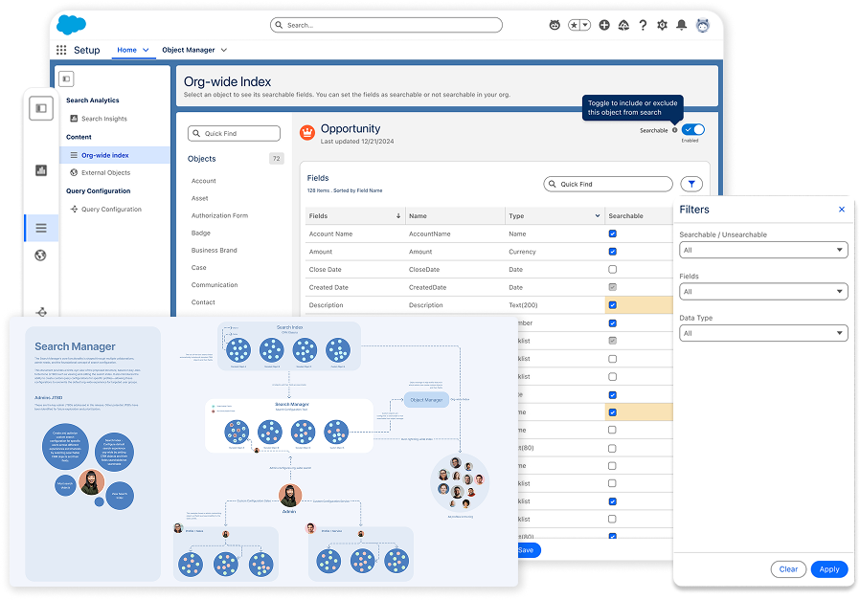860x600 pixels.
Task: Open the Searchable / Unsearchable dropdown
Action: pyautogui.click(x=762, y=250)
